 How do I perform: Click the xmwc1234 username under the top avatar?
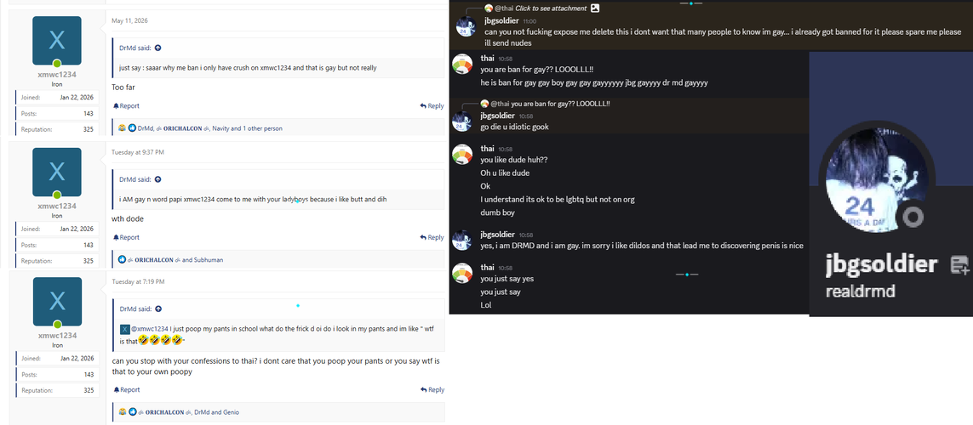(57, 74)
